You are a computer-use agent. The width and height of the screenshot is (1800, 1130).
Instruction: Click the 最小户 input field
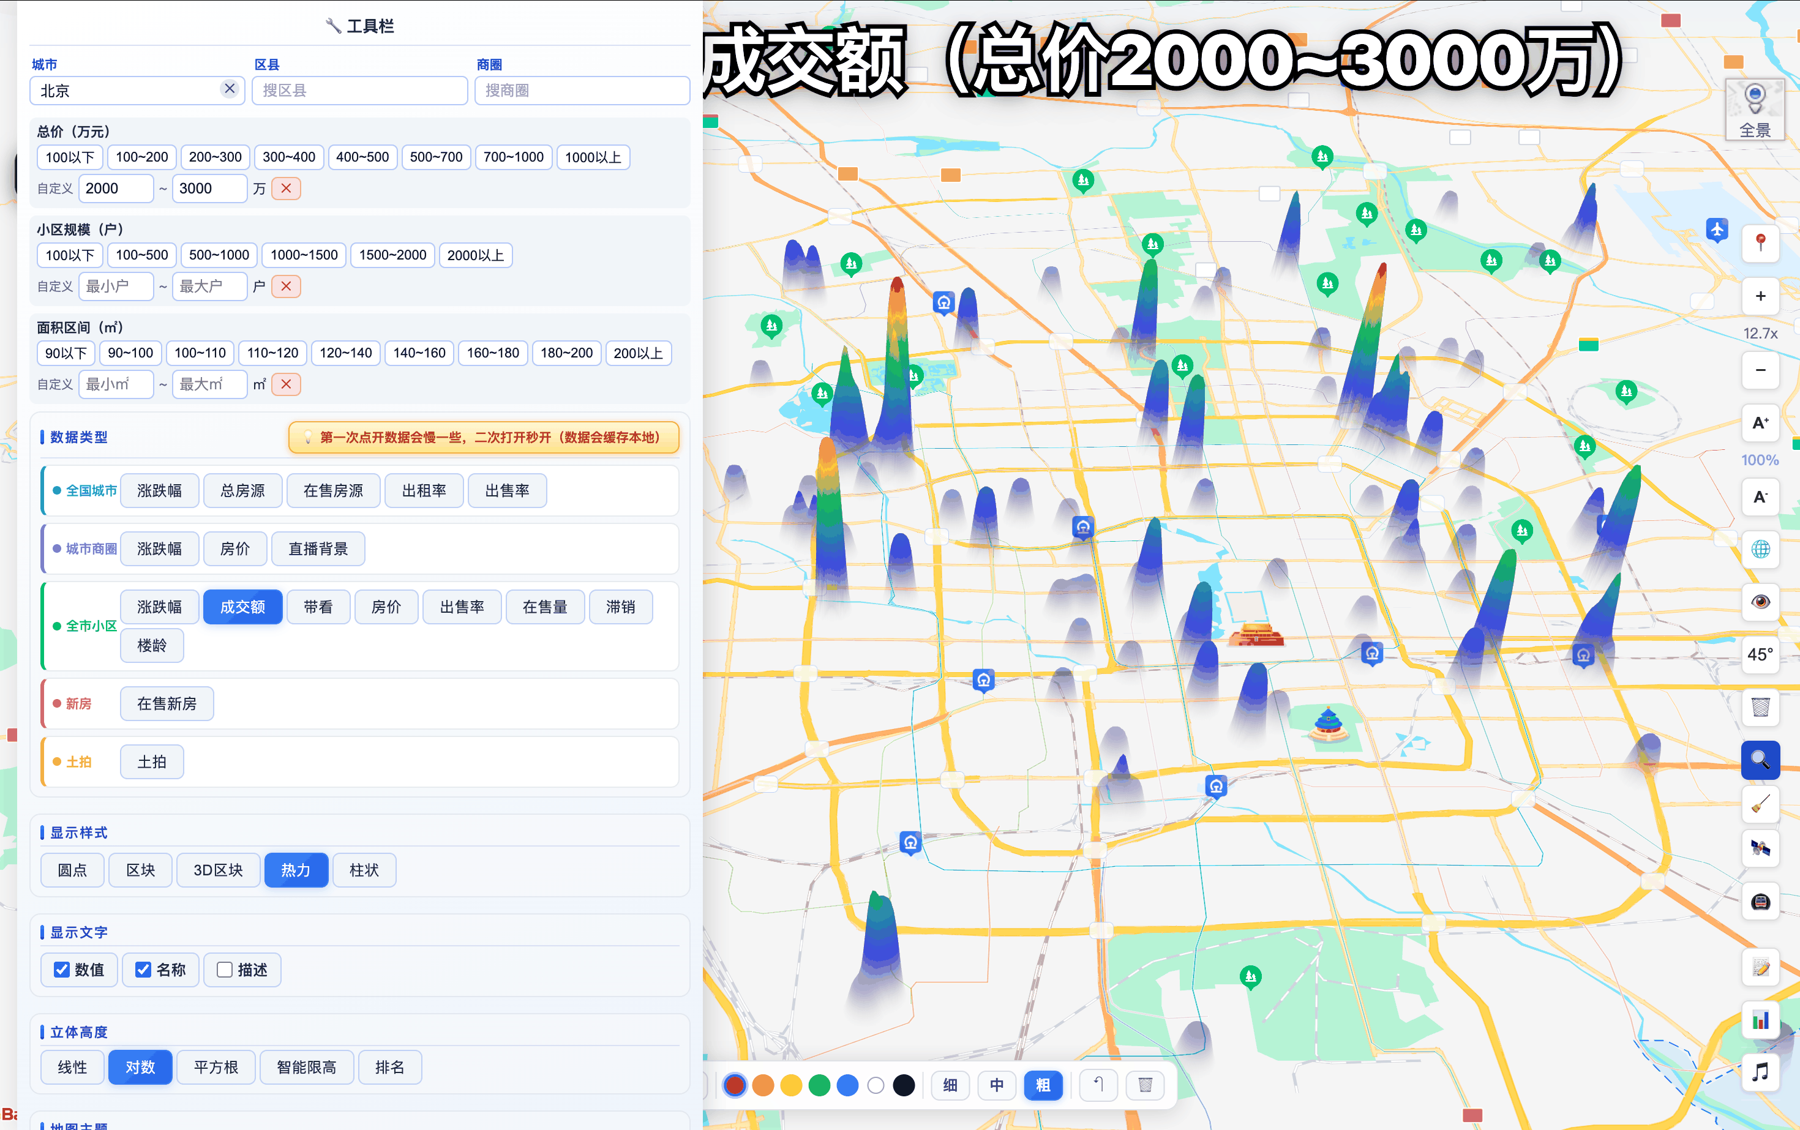pos(116,286)
